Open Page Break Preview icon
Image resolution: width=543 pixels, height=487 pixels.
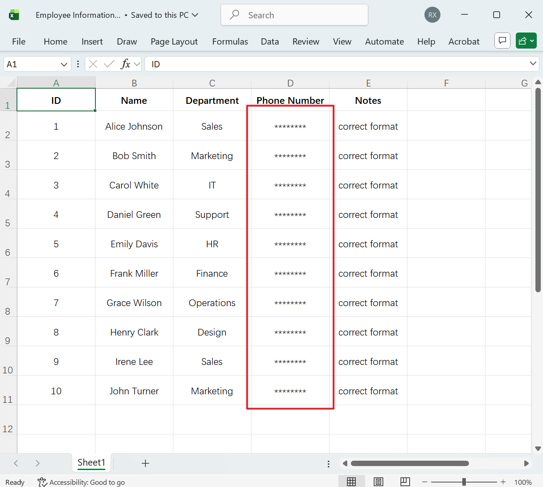(x=405, y=481)
